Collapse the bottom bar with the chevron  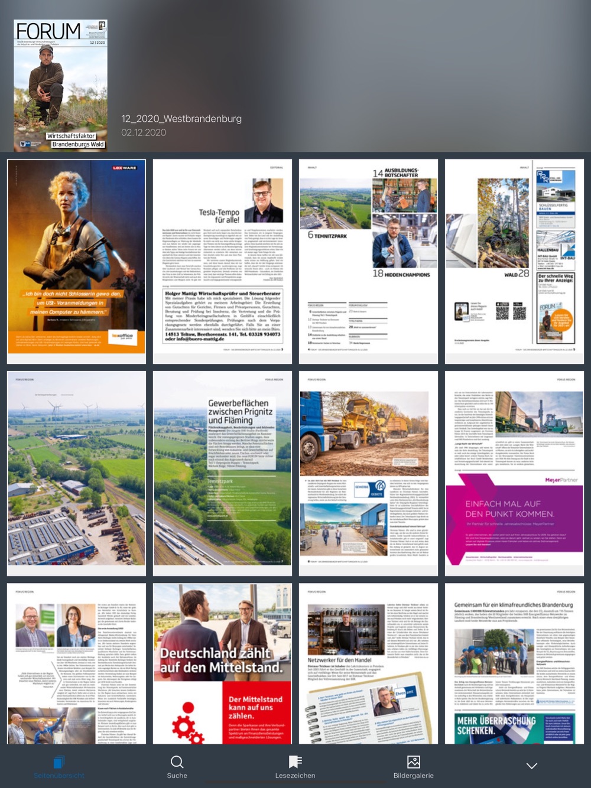[x=532, y=766]
